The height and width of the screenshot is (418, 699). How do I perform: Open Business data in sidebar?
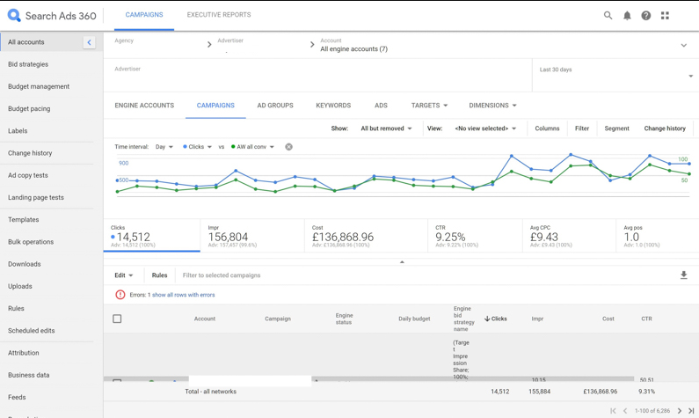28,375
